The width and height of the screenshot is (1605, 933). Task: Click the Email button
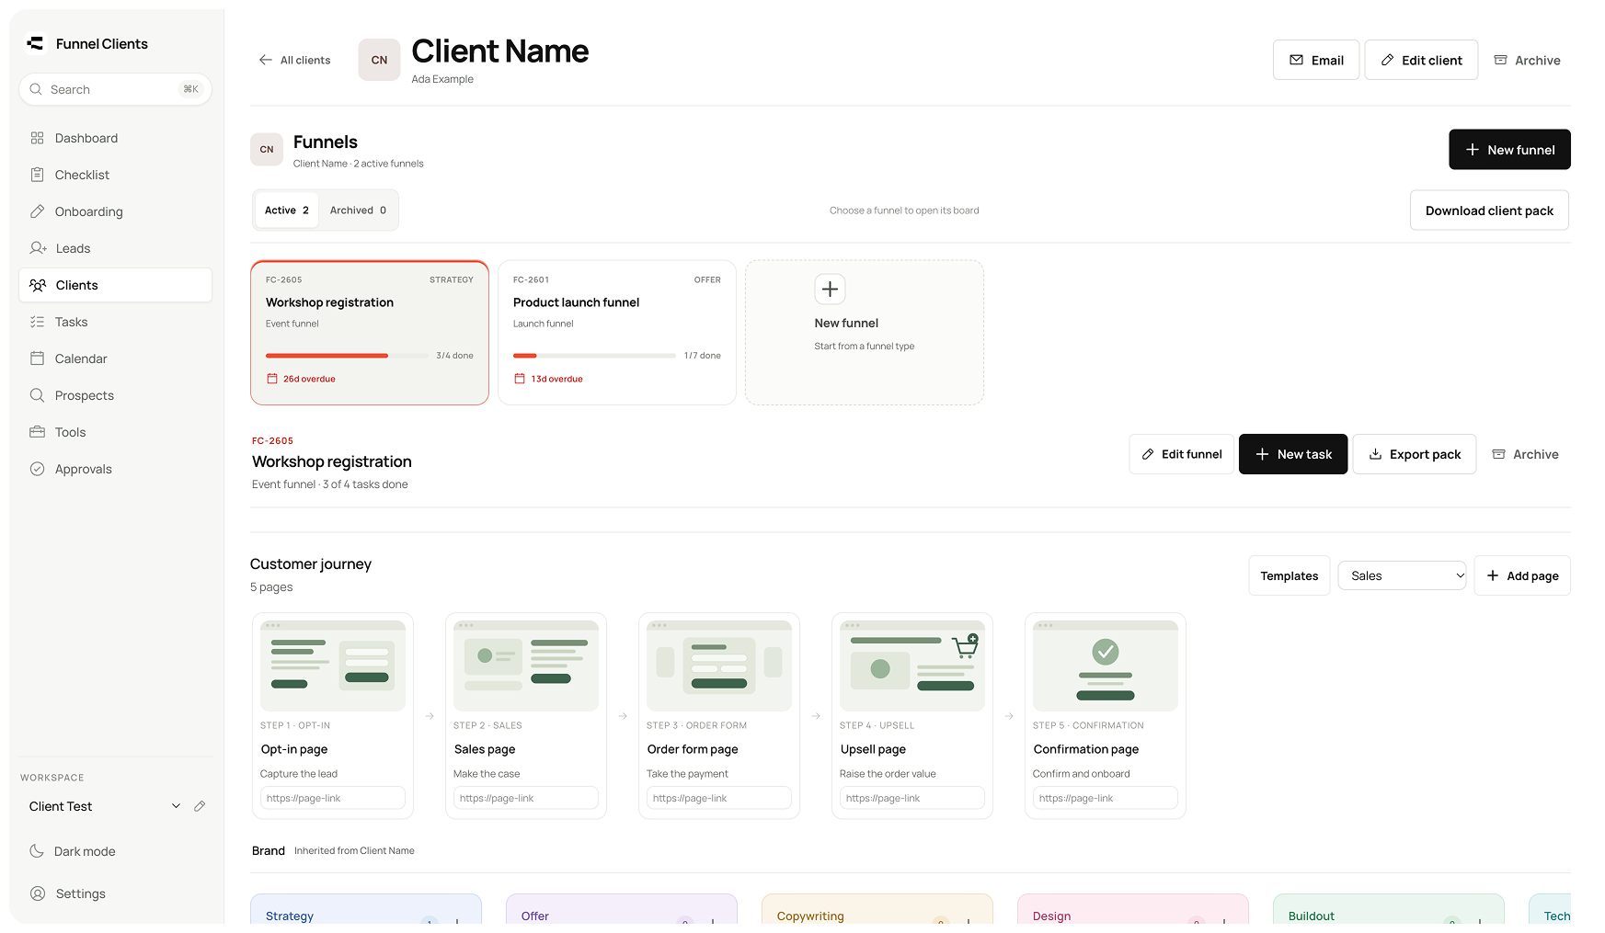1316,60
